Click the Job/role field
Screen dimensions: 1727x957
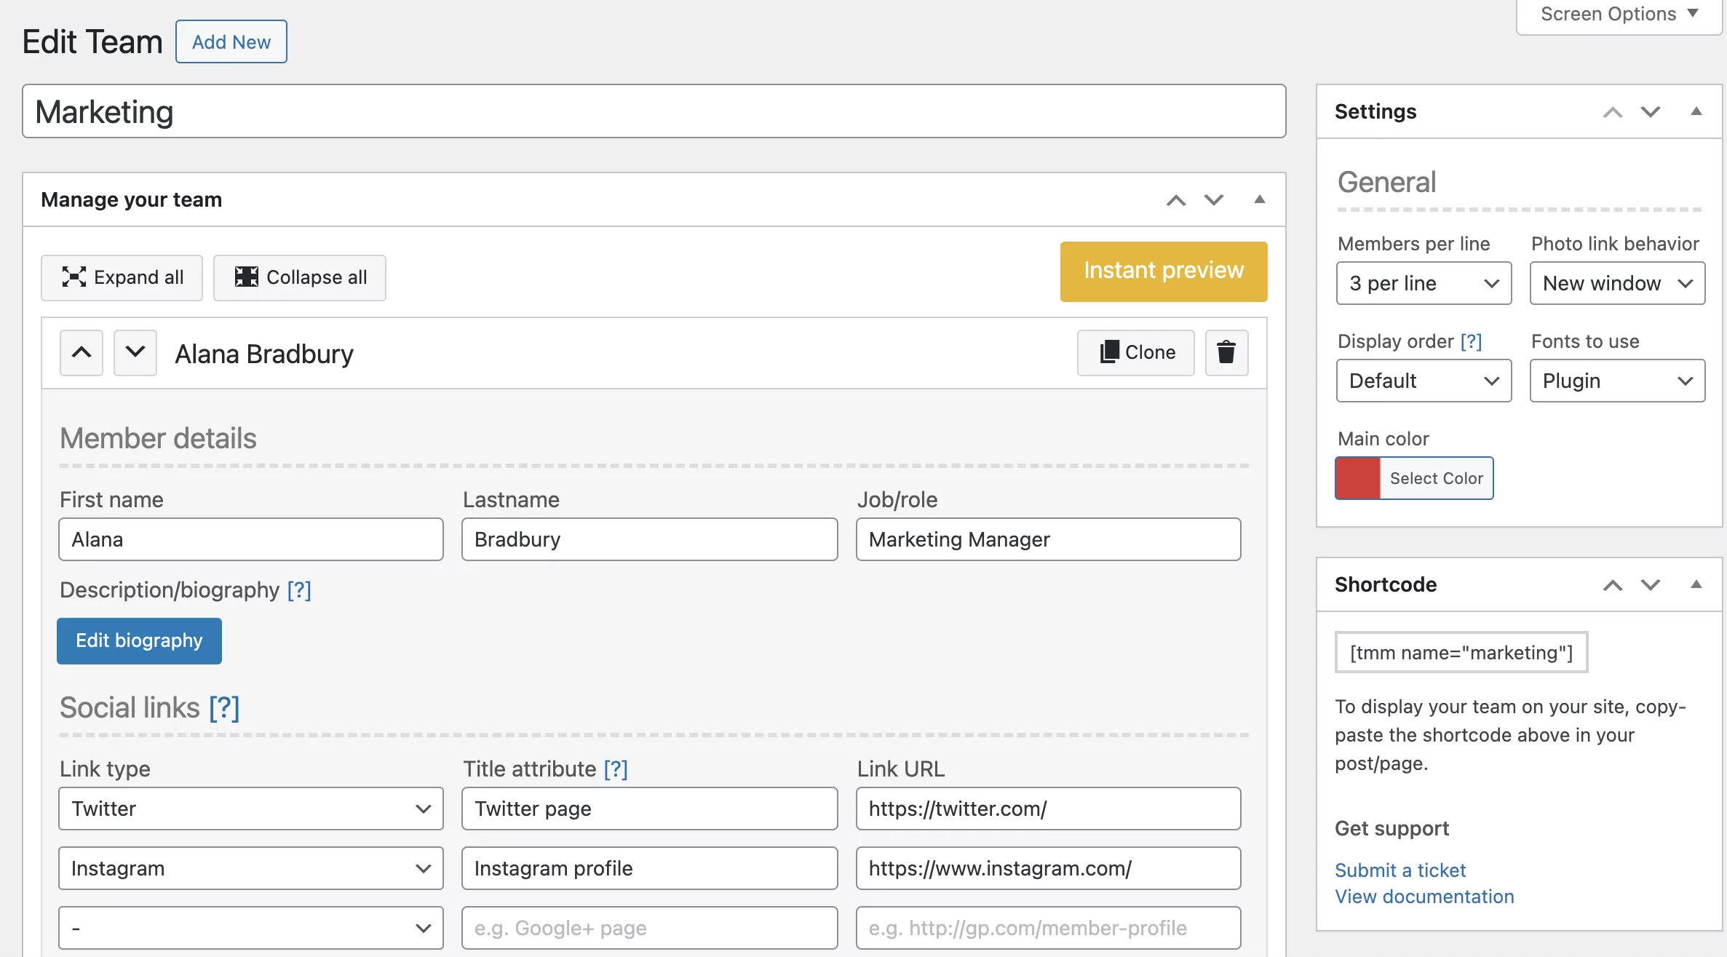1049,539
